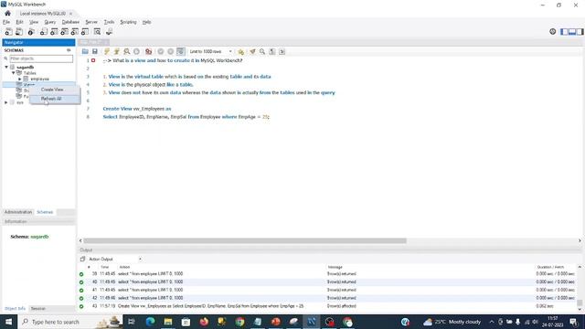Toggle bottom output panel visibility
The image size is (585, 329).
click(572, 32)
